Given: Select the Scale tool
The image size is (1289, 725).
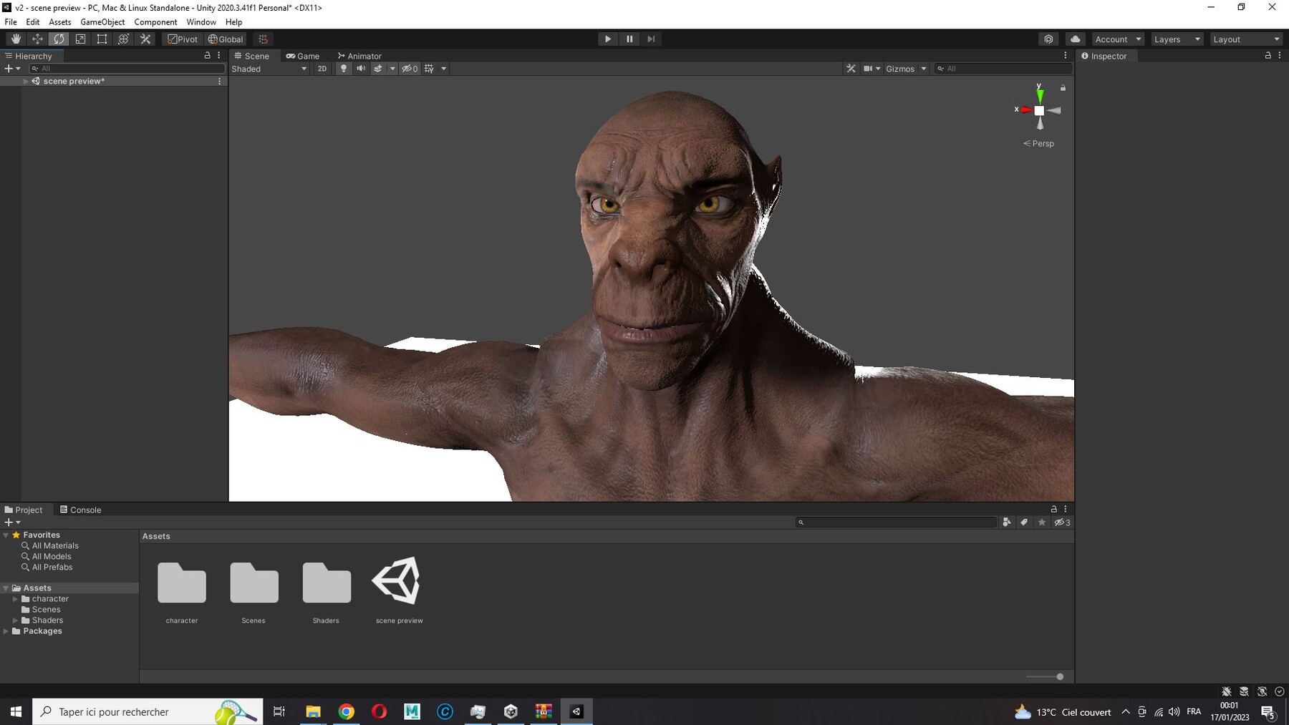Looking at the screenshot, I should 80,39.
